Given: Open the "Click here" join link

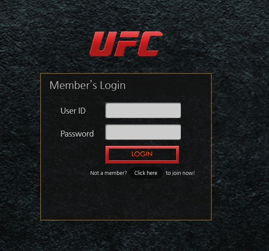Looking at the screenshot, I should point(146,173).
